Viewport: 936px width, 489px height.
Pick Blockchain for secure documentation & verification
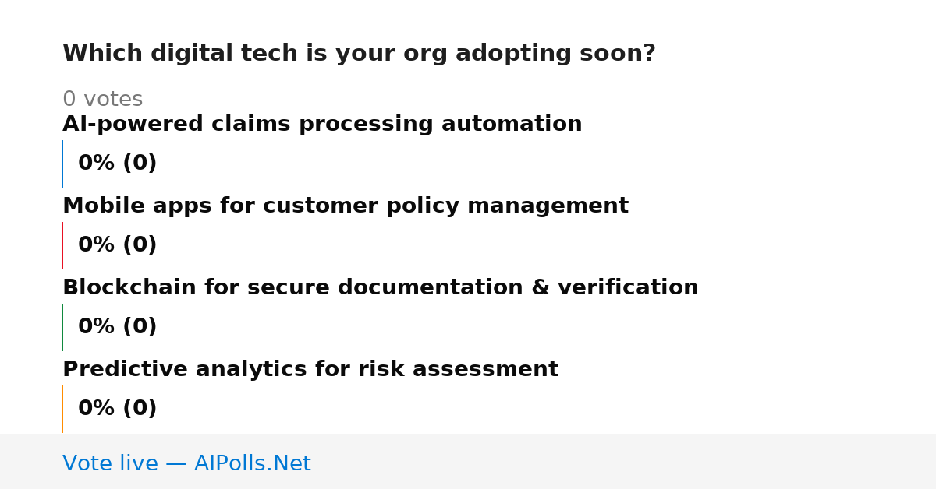[381, 288]
